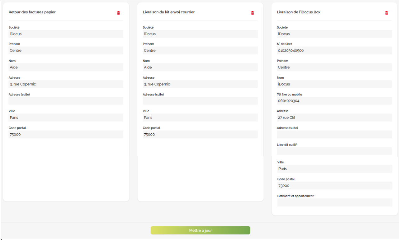
Task: Click the 'Livraison du kit envoi courrier' heading
Action: (x=169, y=12)
